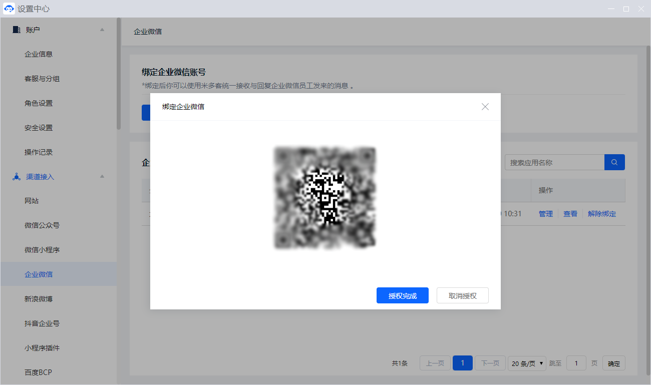The width and height of the screenshot is (651, 385).
Task: Click the 查看 link in table row
Action: [570, 214]
